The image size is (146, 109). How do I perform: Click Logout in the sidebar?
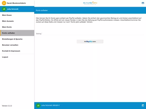[x=17, y=57]
